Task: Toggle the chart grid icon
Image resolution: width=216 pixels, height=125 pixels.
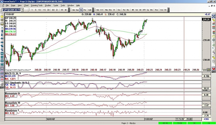Action: (2, 68)
